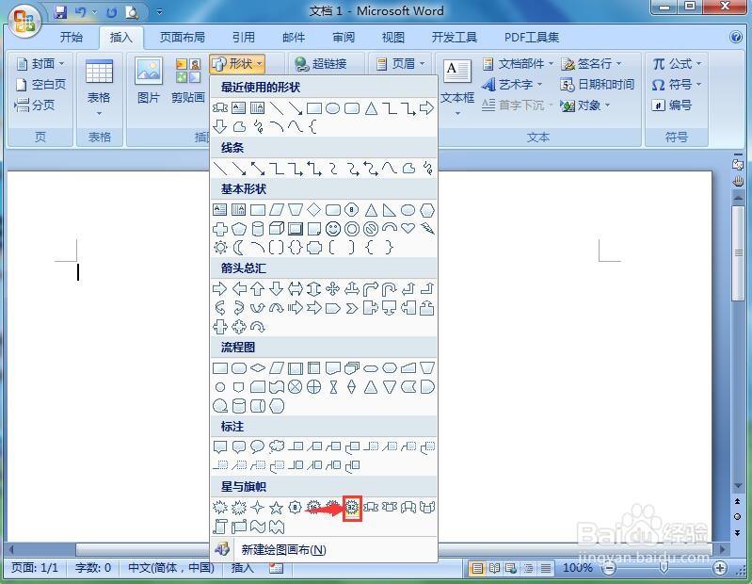This screenshot has height=584, width=752.
Task: Select the 5-point star shape
Action: pos(277,507)
